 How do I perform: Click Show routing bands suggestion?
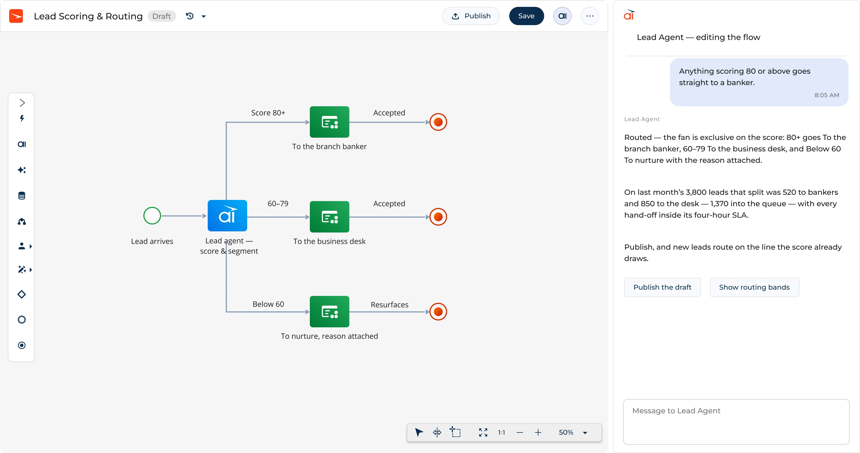click(754, 287)
